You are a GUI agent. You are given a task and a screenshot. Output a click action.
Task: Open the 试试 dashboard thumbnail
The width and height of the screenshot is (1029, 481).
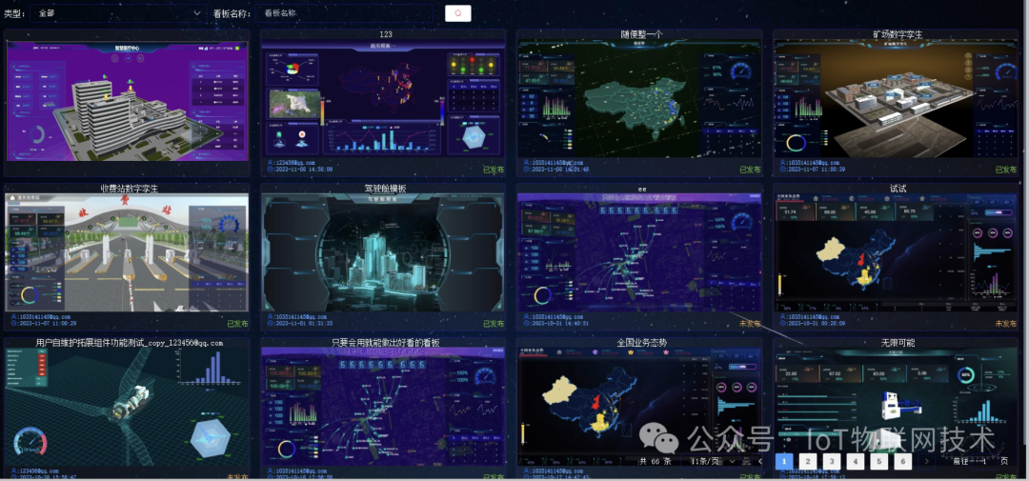896,252
